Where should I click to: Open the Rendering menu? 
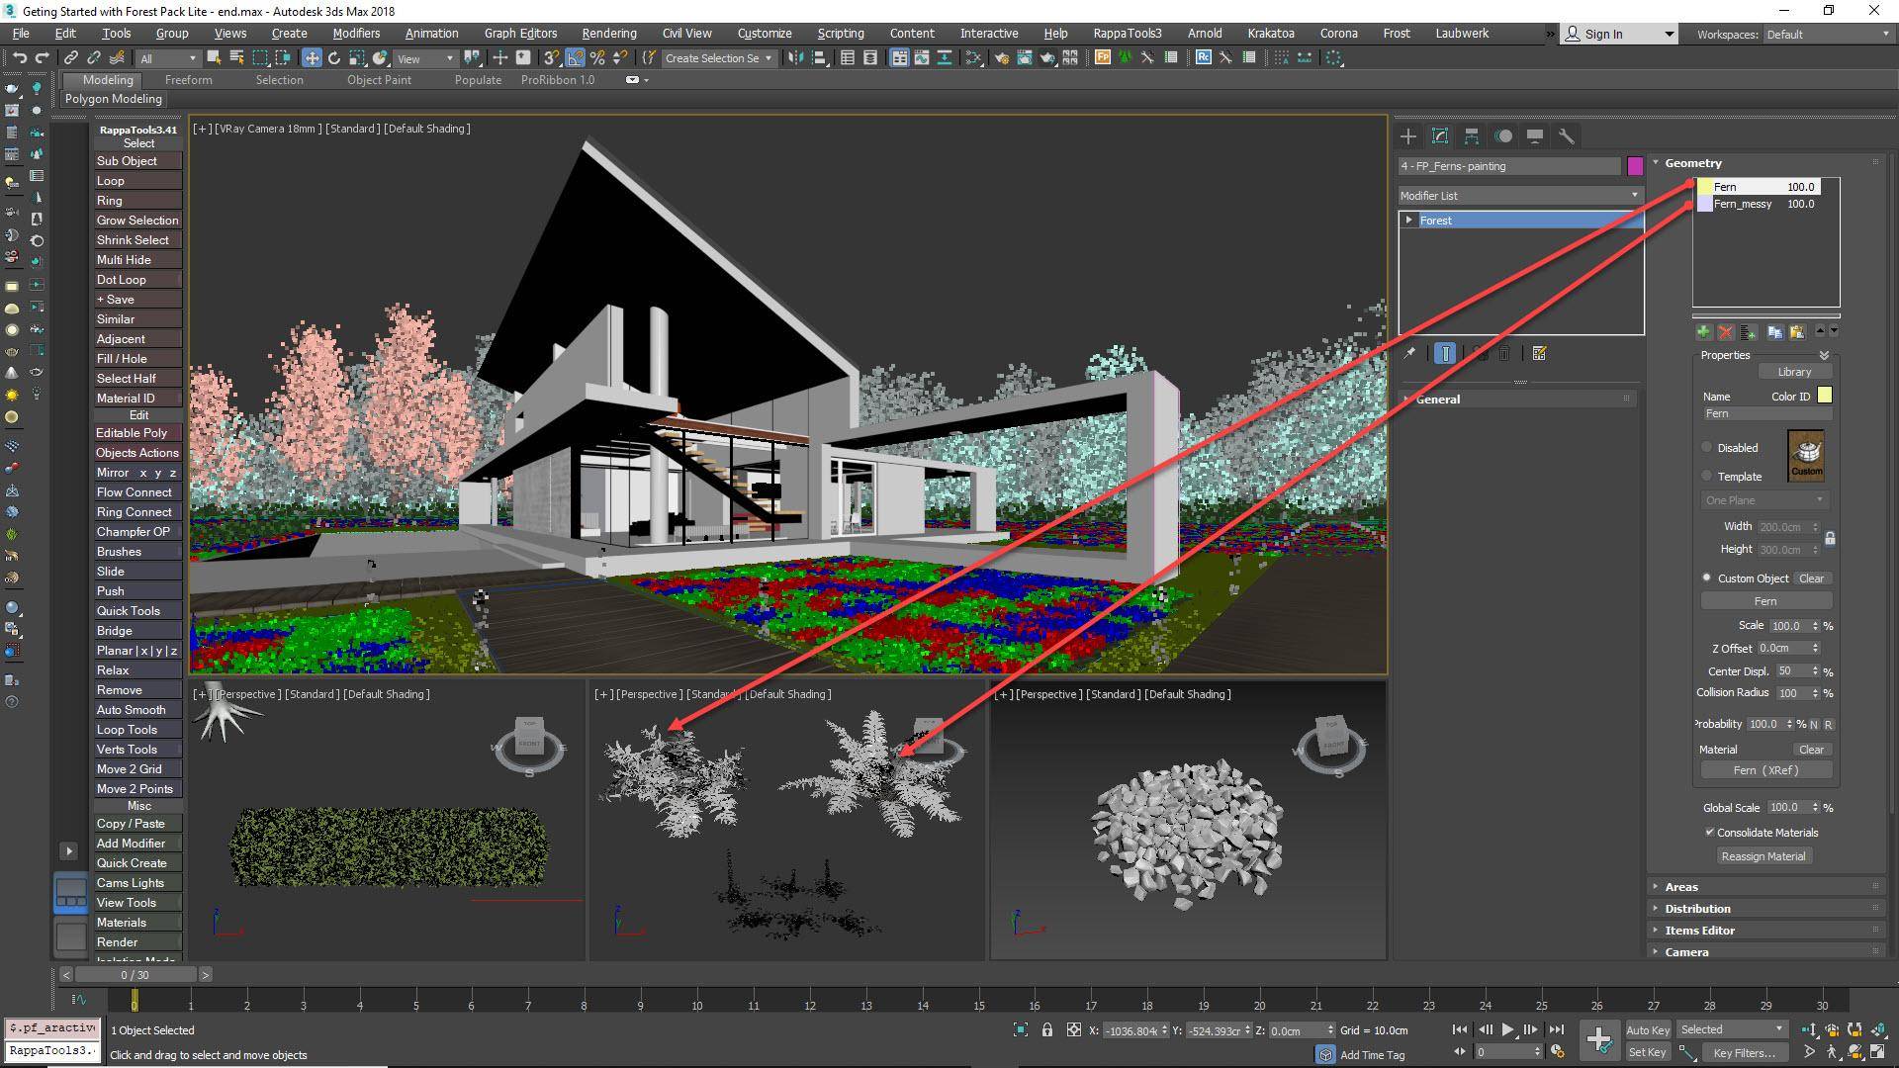click(x=608, y=33)
